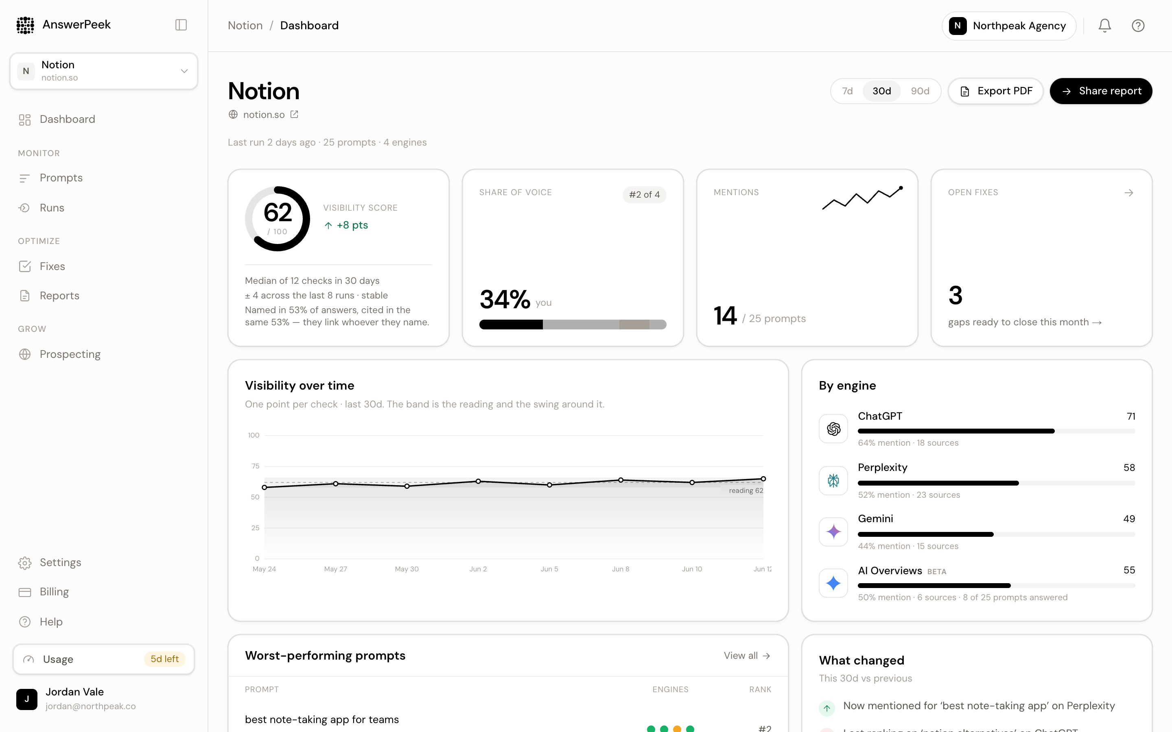Open notion.so external link icon
The height and width of the screenshot is (732, 1172).
tap(294, 114)
